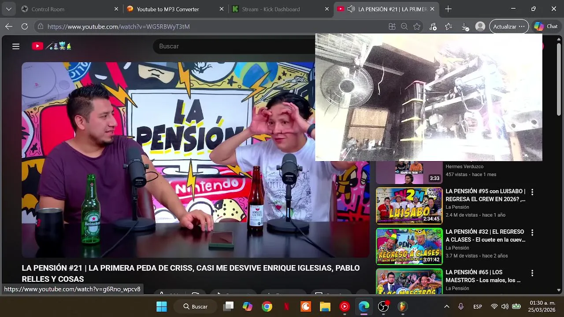Click the Actualizar update button
This screenshot has height=317, width=564.
coord(509,26)
